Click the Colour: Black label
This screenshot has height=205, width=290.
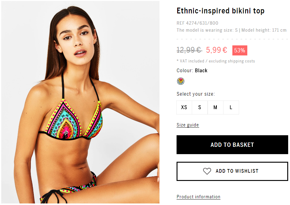click(x=192, y=71)
